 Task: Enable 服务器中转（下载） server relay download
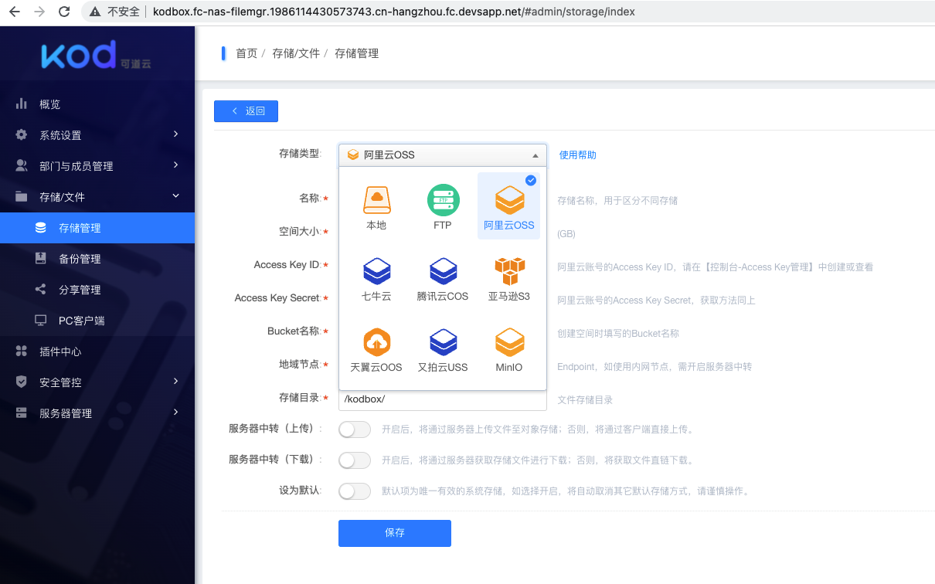(354, 460)
